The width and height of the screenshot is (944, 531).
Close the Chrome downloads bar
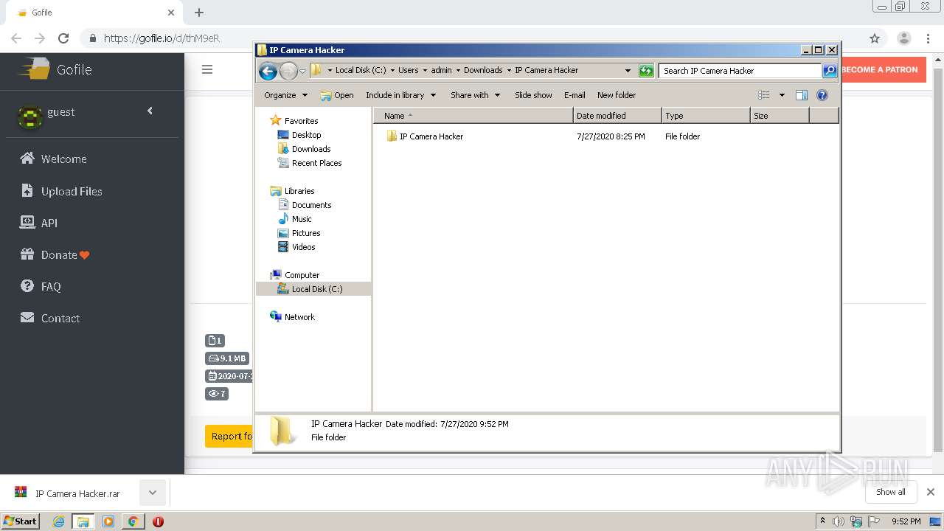pyautogui.click(x=931, y=492)
